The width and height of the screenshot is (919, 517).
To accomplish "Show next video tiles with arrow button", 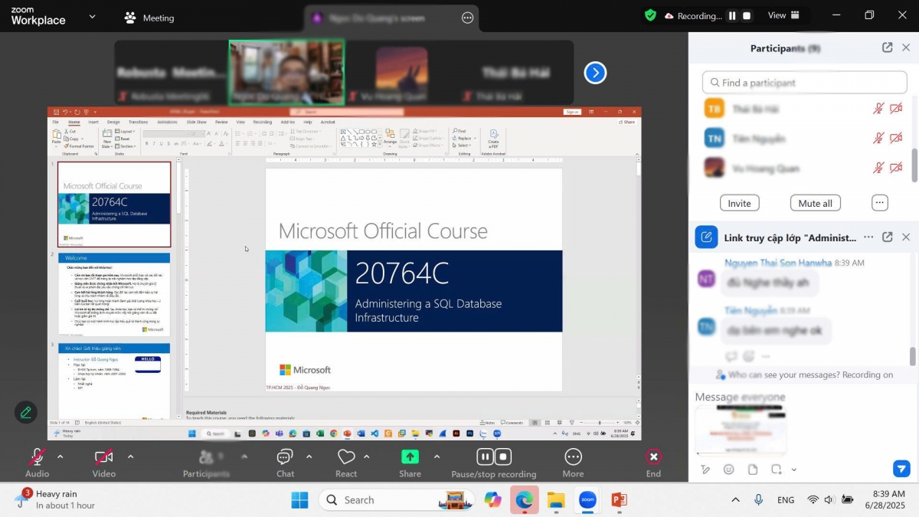I will 595,73.
